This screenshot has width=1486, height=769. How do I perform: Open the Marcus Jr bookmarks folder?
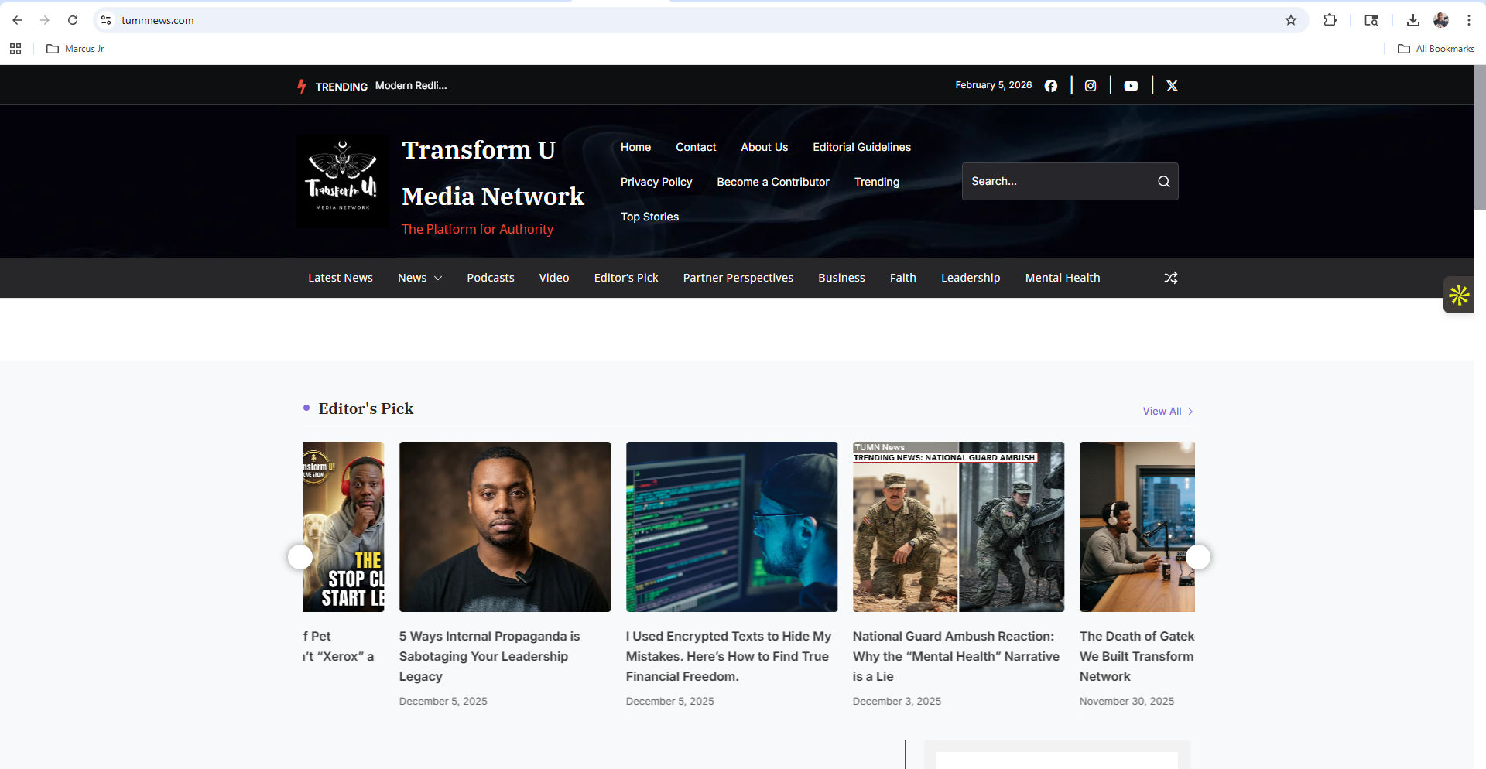click(x=75, y=49)
